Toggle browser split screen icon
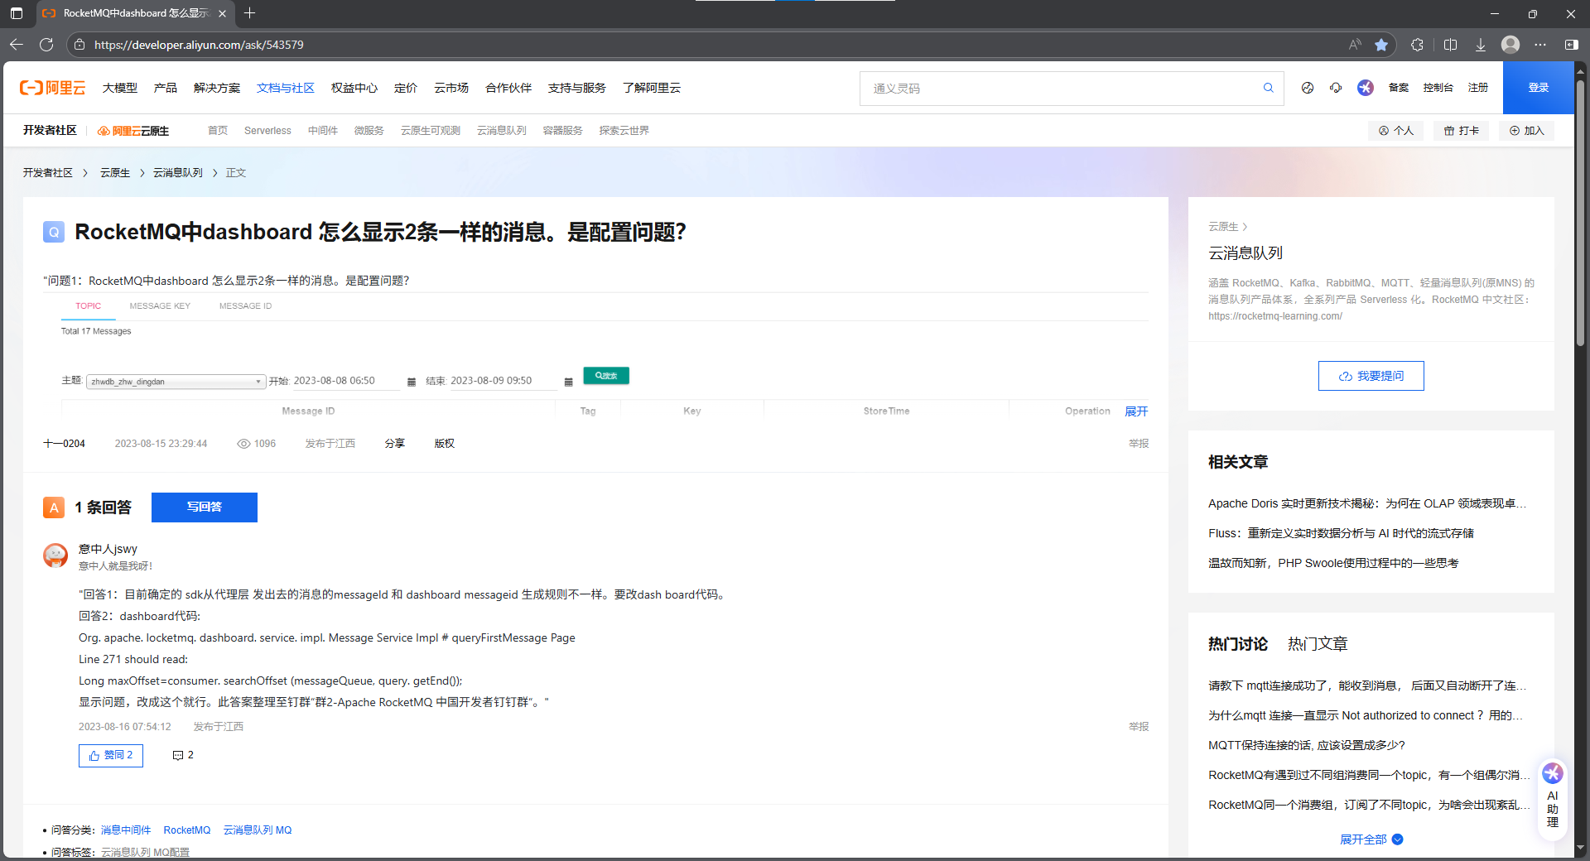Image resolution: width=1590 pixels, height=861 pixels. pyautogui.click(x=1450, y=45)
